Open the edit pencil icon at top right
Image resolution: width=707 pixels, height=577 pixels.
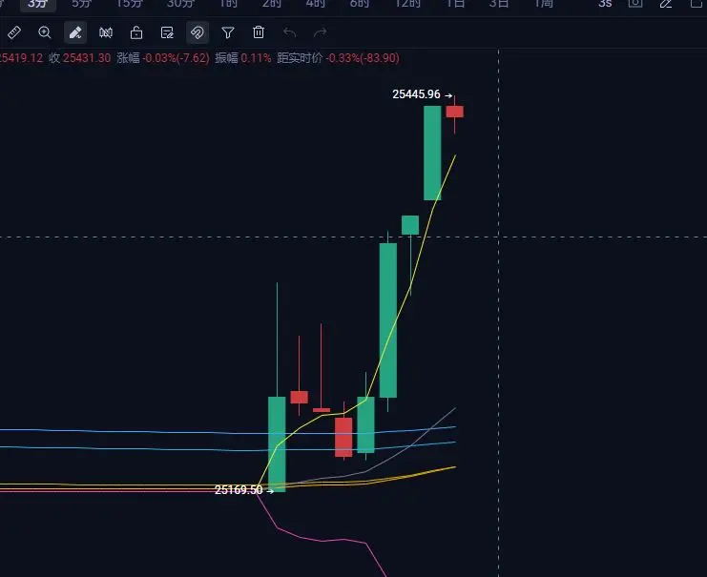pyautogui.click(x=666, y=4)
